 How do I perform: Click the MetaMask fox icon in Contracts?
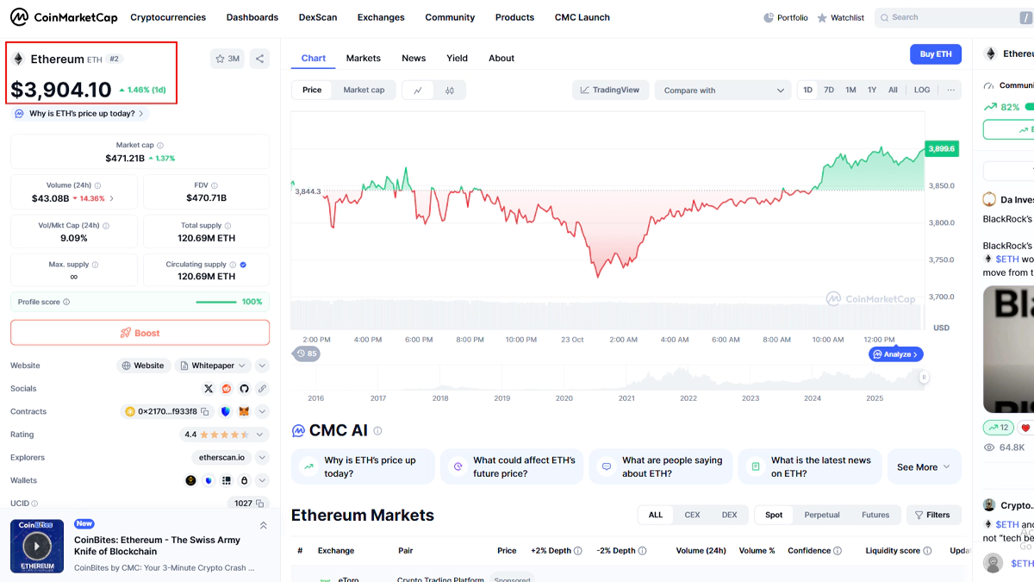[x=244, y=412]
